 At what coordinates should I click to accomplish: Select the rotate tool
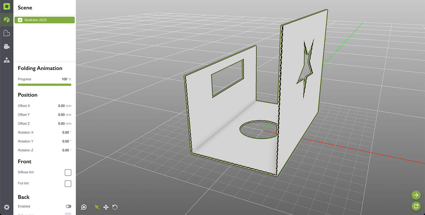point(115,207)
